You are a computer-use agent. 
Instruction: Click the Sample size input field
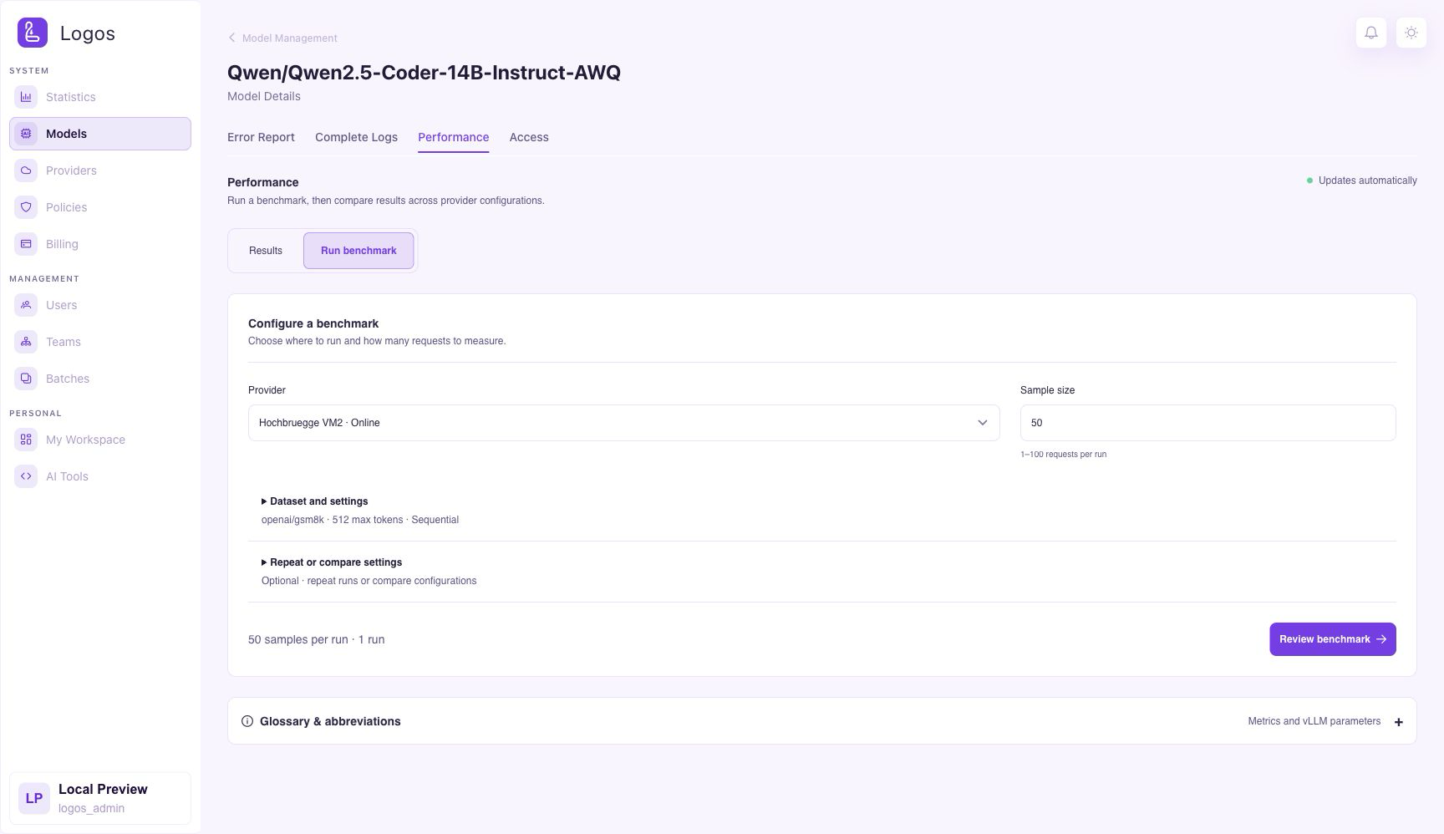1208,423
